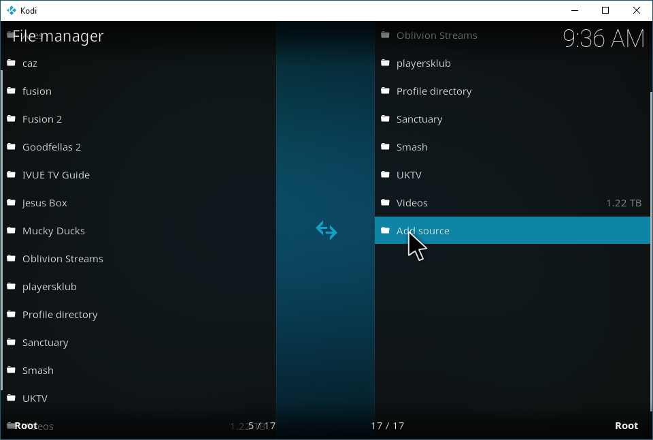Image resolution: width=653 pixels, height=440 pixels.
Task: Click left pane Sanctuary folder icon
Action: pos(12,343)
